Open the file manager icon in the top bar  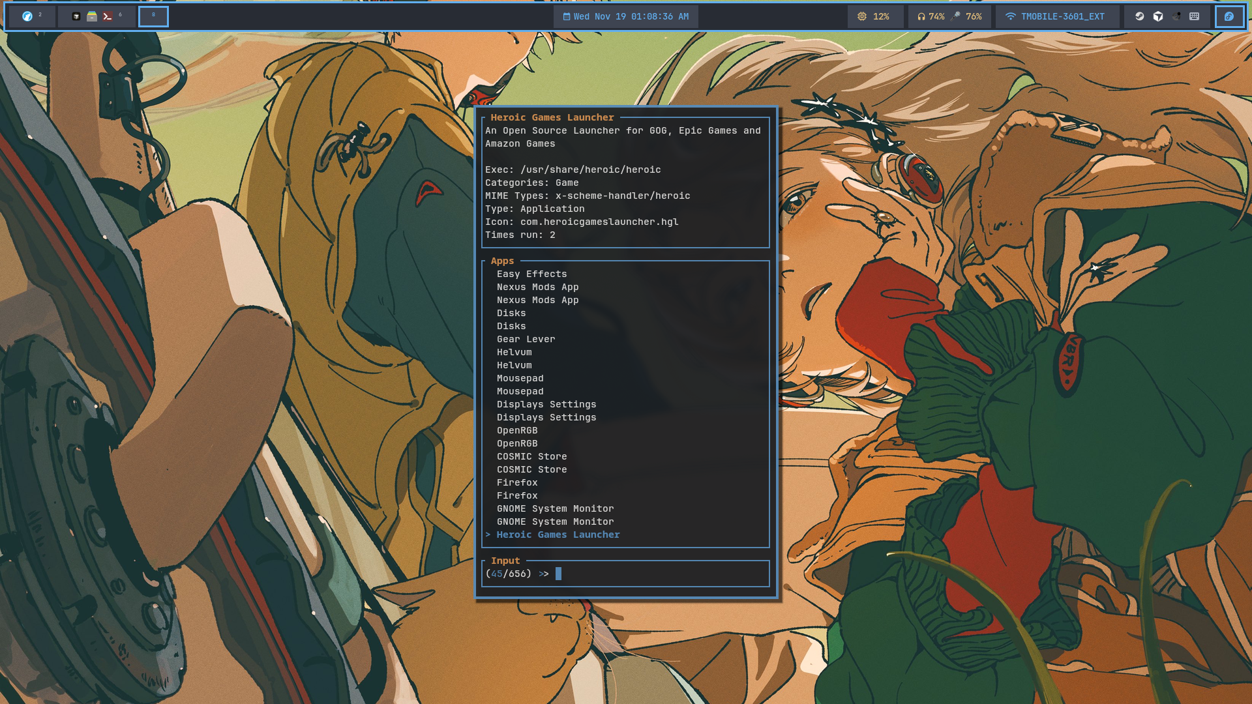click(92, 16)
